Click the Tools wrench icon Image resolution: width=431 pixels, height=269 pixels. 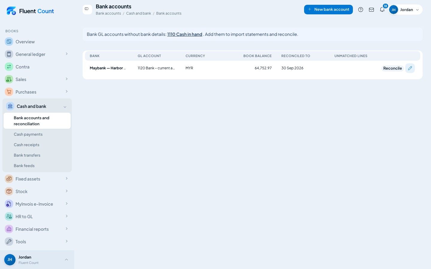9,242
